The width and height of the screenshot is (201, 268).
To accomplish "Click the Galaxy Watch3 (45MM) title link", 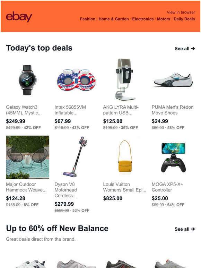I will (x=24, y=110).
